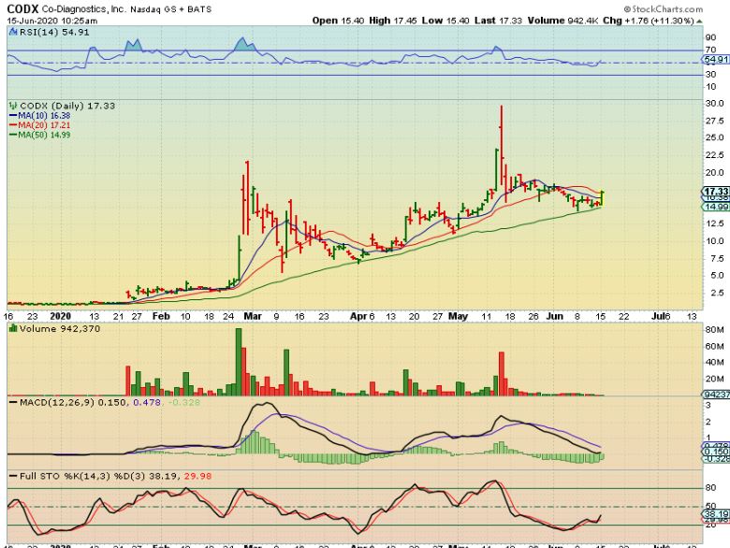This screenshot has width=730, height=548.
Task: Click the Volume 942,370 panel label
Action: [x=60, y=328]
